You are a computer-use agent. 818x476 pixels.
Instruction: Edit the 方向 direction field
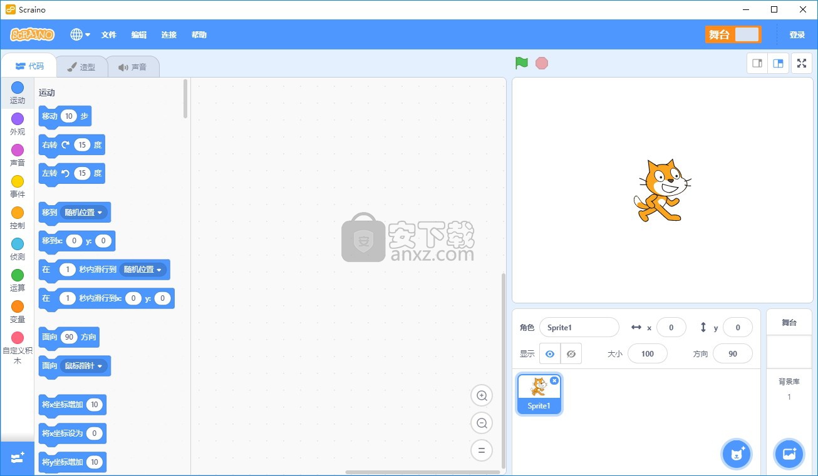click(x=733, y=353)
